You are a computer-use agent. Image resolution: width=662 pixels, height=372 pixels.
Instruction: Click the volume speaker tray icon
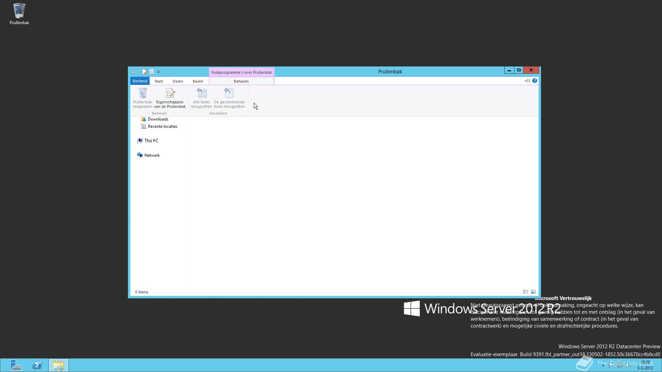628,365
